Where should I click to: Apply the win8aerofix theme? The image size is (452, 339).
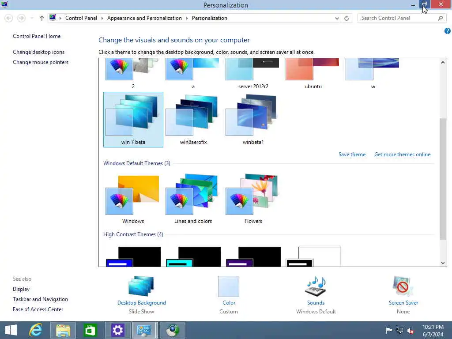(193, 119)
